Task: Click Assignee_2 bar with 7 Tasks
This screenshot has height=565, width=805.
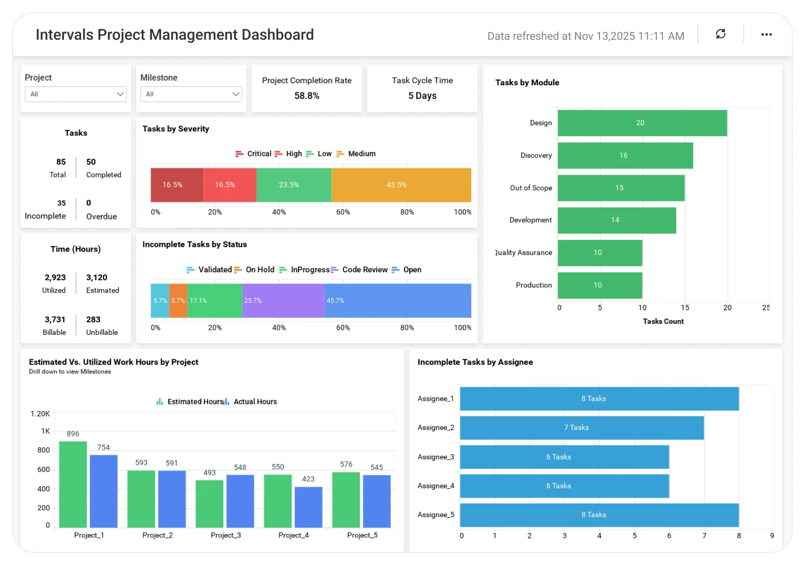Action: coord(582,428)
